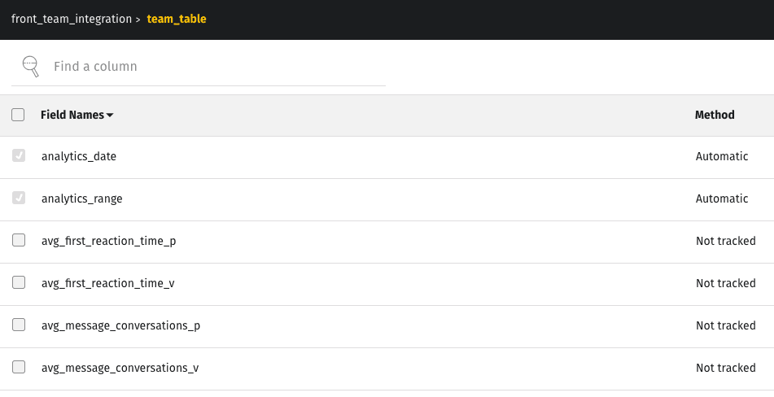Sort by the Field Names header
The width and height of the screenshot is (774, 397).
72,115
